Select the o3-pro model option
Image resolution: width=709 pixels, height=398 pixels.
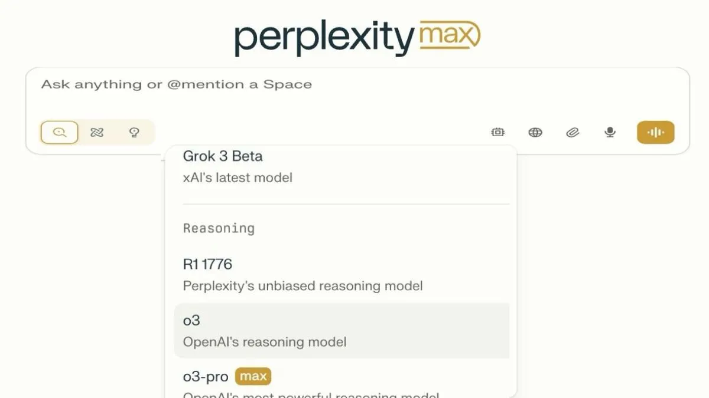tap(342, 381)
